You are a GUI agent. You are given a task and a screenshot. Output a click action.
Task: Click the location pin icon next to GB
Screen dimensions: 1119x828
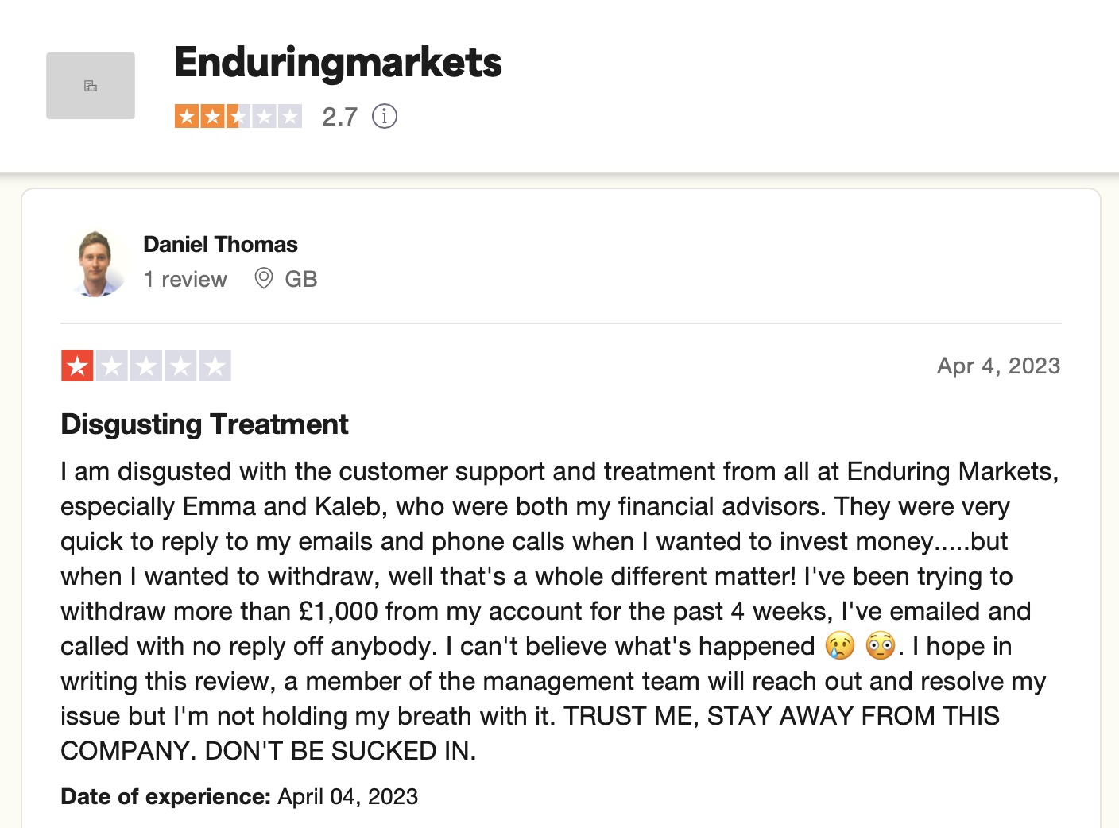pos(263,279)
